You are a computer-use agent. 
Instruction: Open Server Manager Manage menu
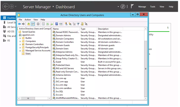[x=142, y=7]
